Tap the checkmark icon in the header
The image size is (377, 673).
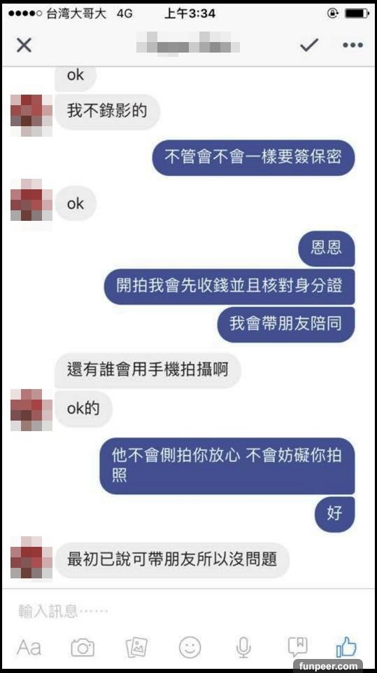point(309,45)
